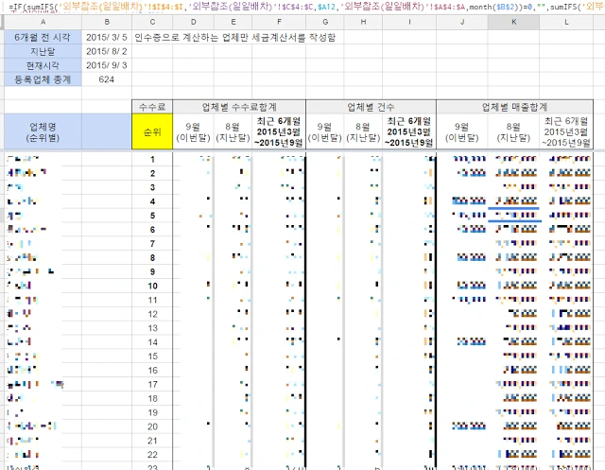Viewport: 605px width, 470px height.
Task: Click the 업체별 건수 merged header
Action: tap(371, 107)
